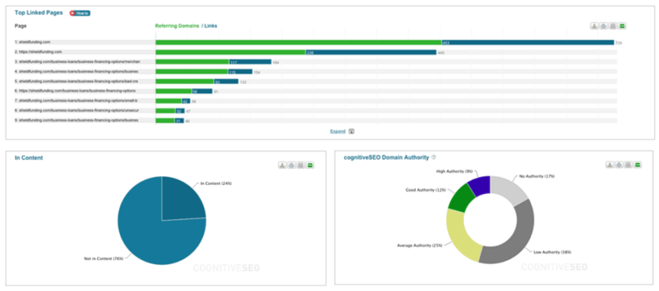659x291 pixels.
Task: Click the download icon in Top Linked Pages
Action: point(594,26)
